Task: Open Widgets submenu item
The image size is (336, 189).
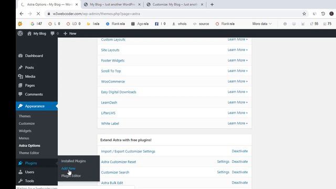Action: (25, 131)
